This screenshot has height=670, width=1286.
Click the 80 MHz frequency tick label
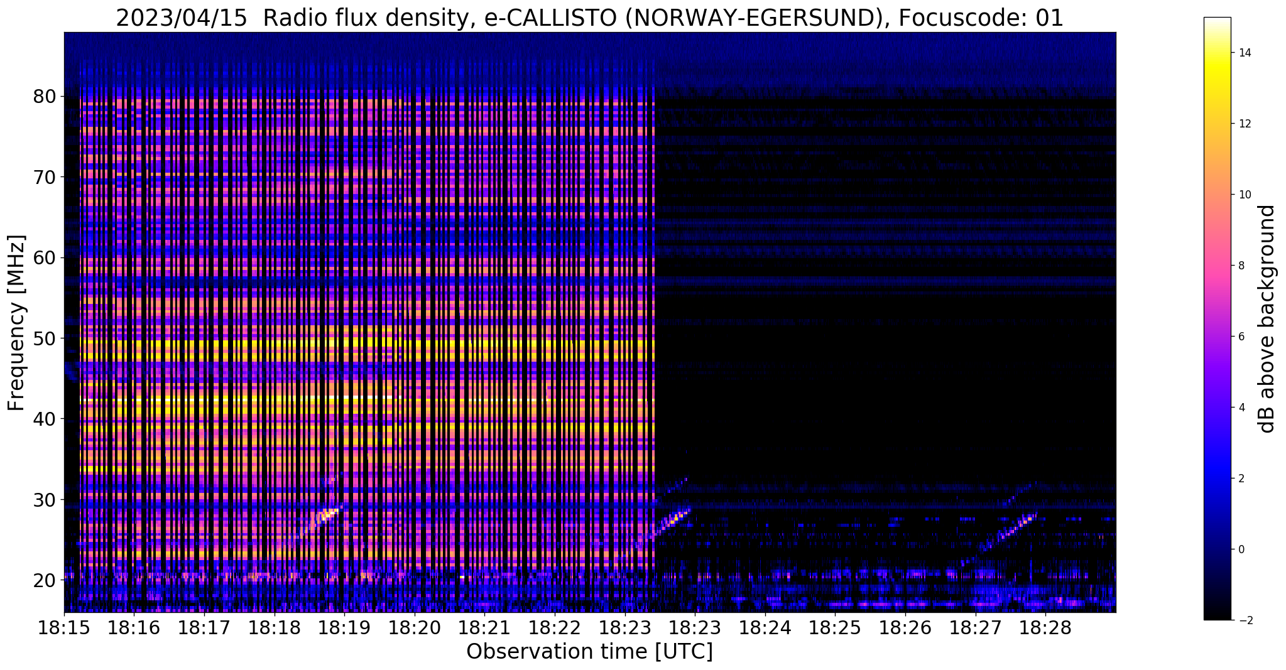(45, 97)
